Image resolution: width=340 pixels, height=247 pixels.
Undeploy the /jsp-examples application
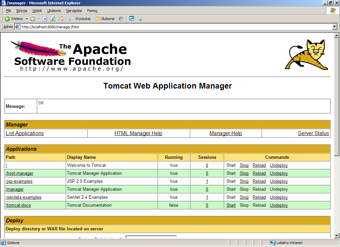279,181
